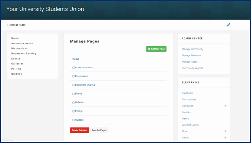This screenshot has width=251, height=143.
Task: Go to Curriculum in Elentra ME
Action: click(188, 106)
